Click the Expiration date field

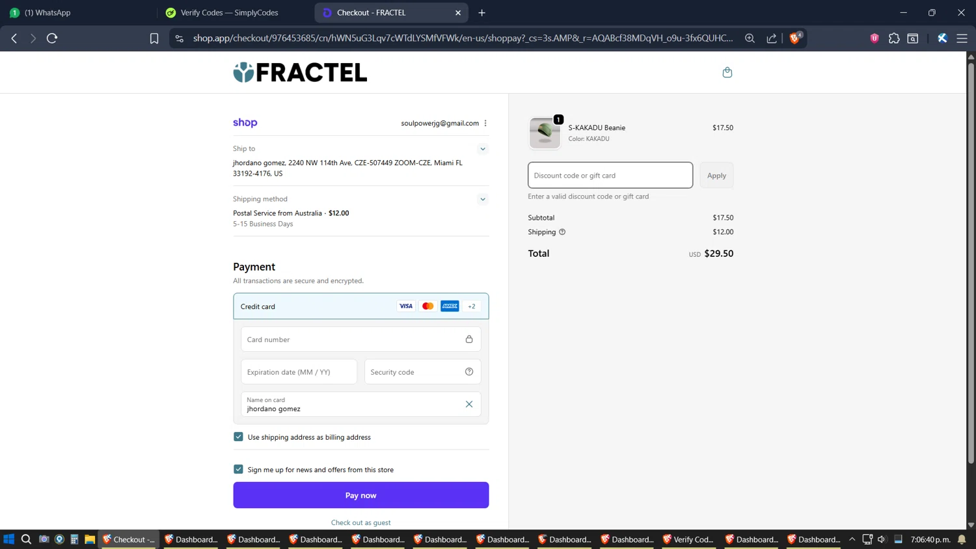[x=299, y=371]
